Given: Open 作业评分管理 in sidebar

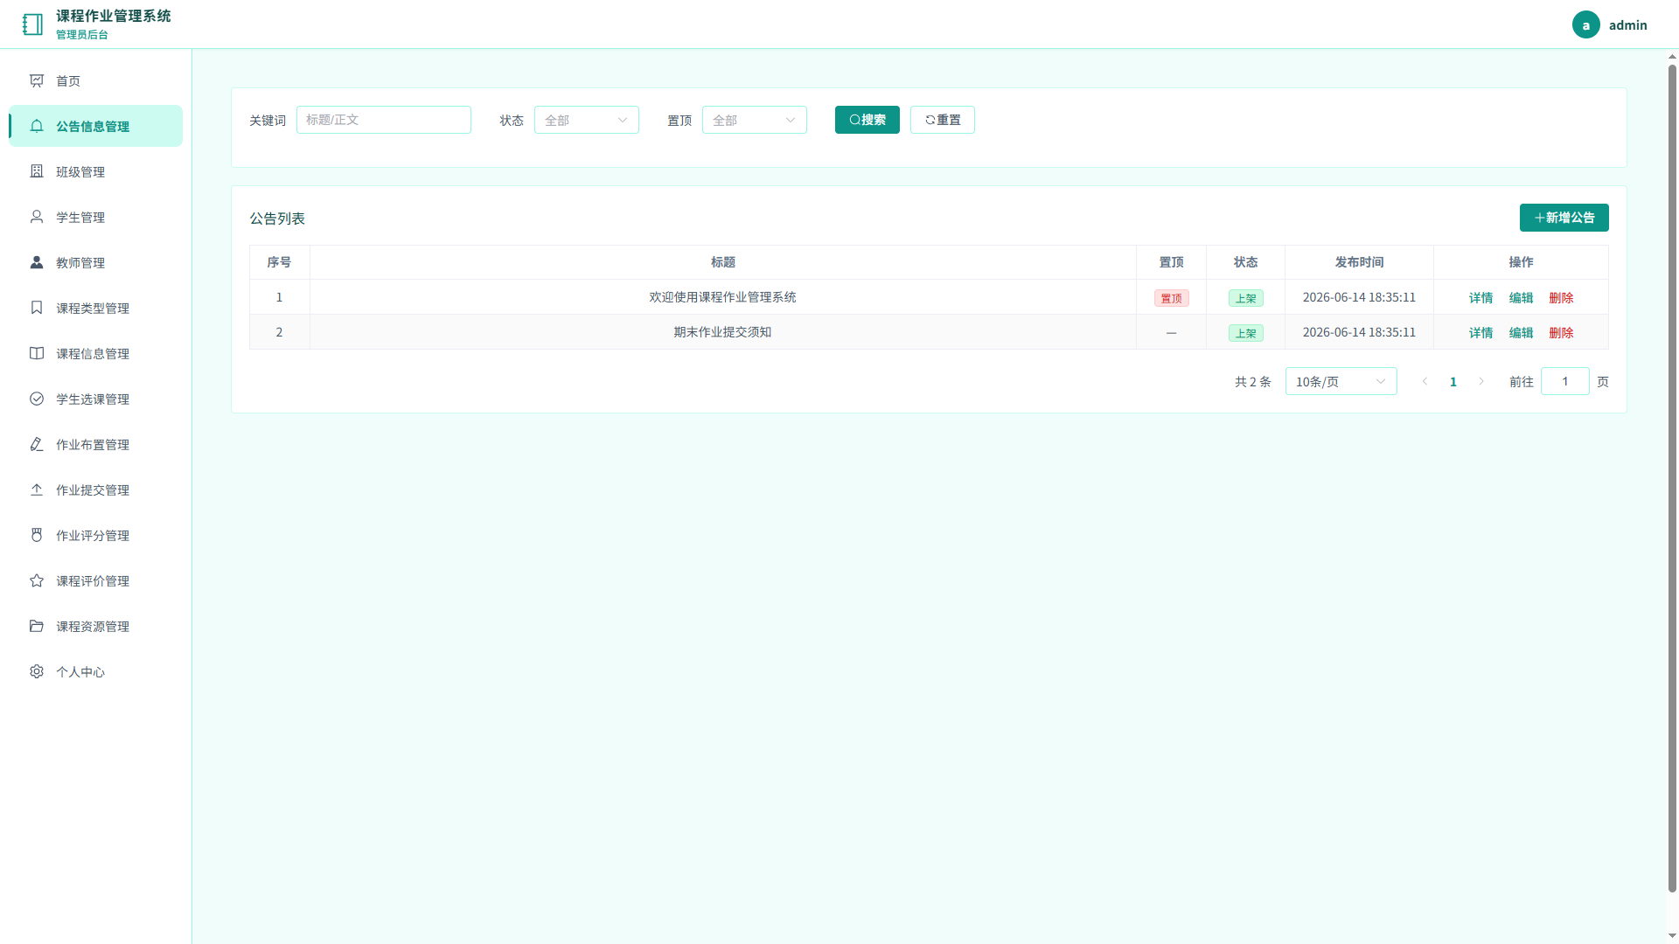Looking at the screenshot, I should tap(96, 535).
